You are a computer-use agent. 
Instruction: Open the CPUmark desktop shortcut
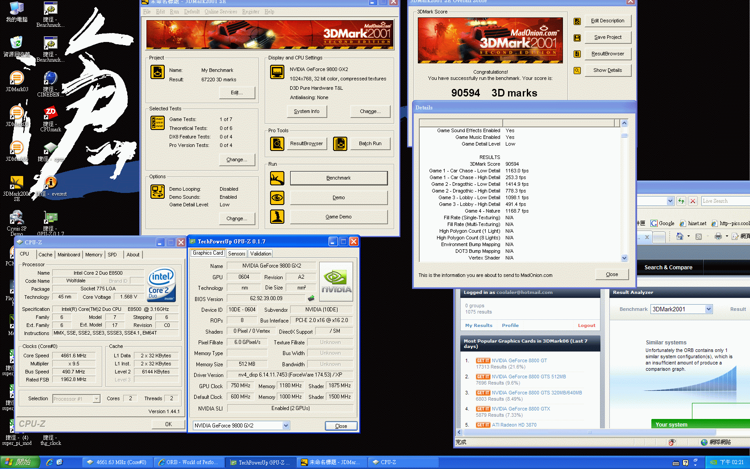50,119
